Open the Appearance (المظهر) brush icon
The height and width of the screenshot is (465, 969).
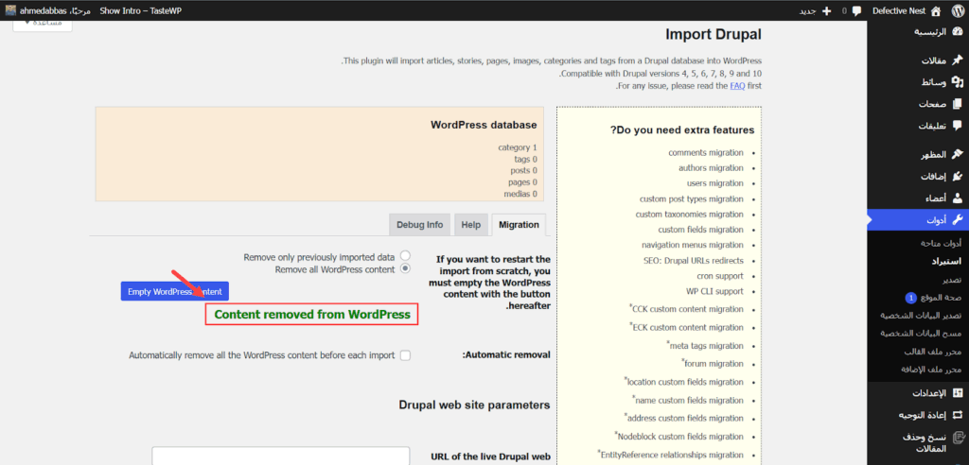coord(957,155)
